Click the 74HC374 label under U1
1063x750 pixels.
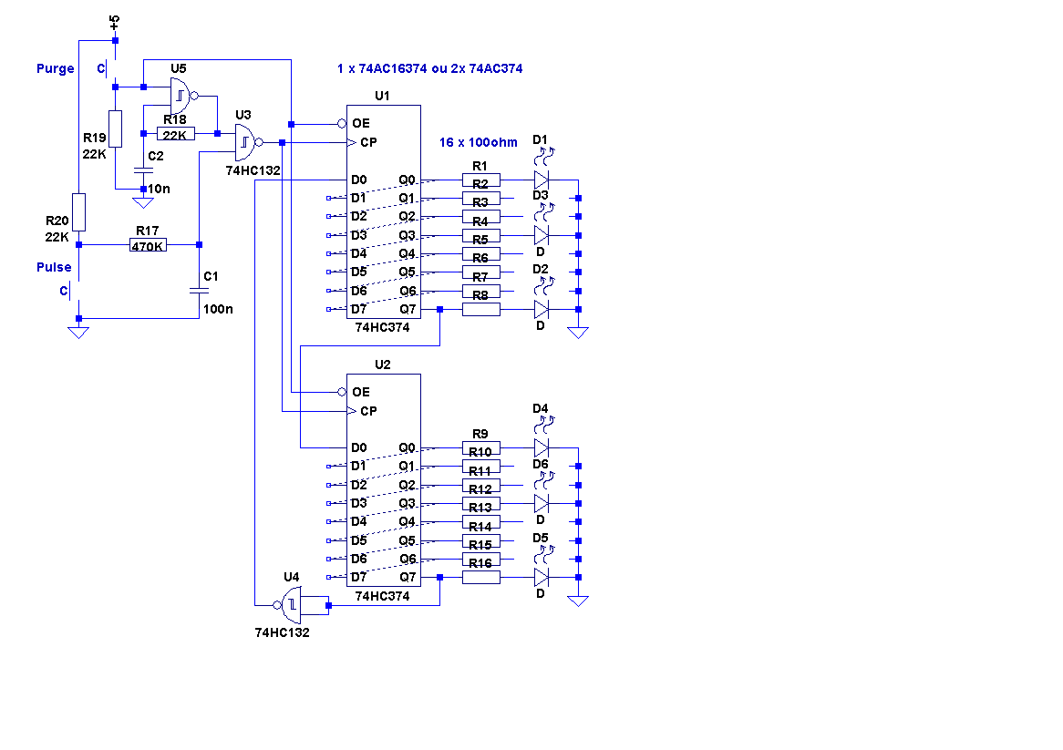pyautogui.click(x=382, y=327)
